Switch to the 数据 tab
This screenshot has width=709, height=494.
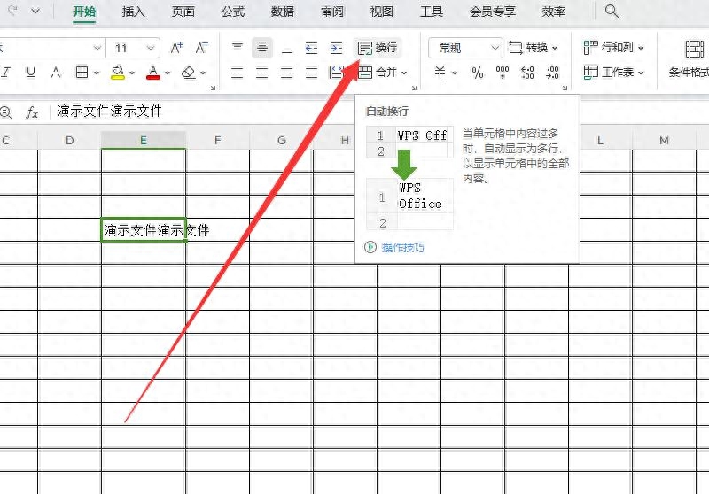tap(283, 12)
